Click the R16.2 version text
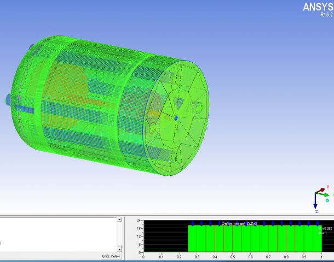This screenshot has width=334, height=262. point(325,15)
